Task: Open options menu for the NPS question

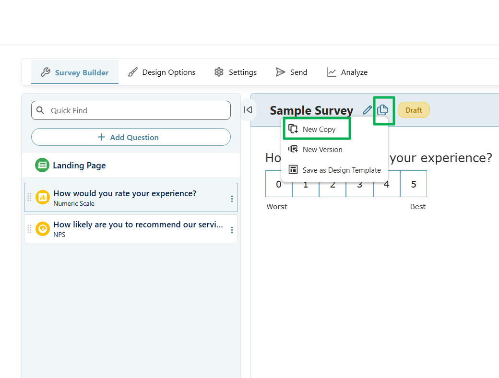Action: (232, 230)
